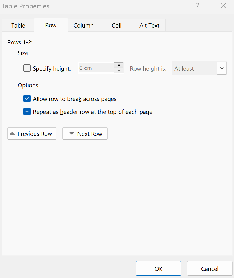
Task: Switch to the Table tab
Action: tap(18, 26)
